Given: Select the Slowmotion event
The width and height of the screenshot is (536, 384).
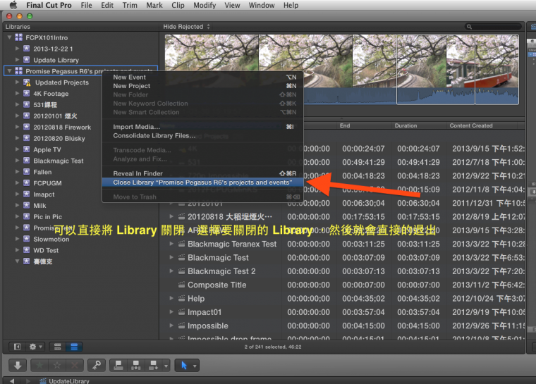Looking at the screenshot, I should coord(51,239).
